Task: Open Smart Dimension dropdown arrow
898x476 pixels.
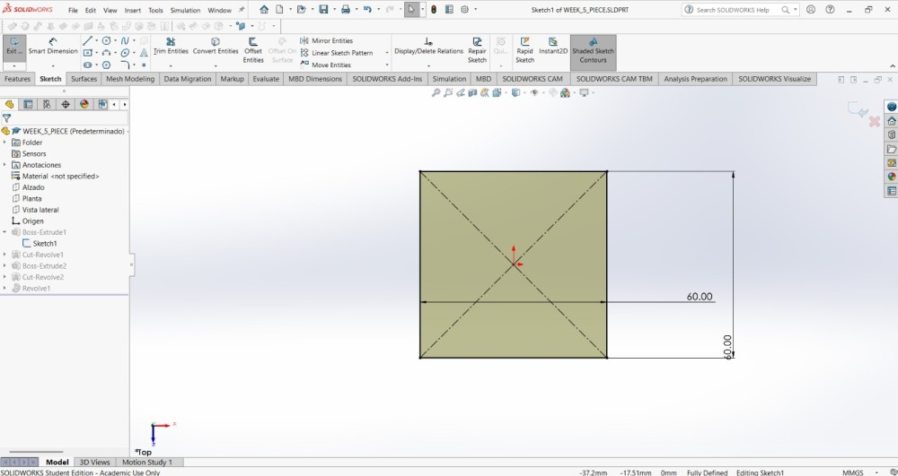Action: point(53,65)
